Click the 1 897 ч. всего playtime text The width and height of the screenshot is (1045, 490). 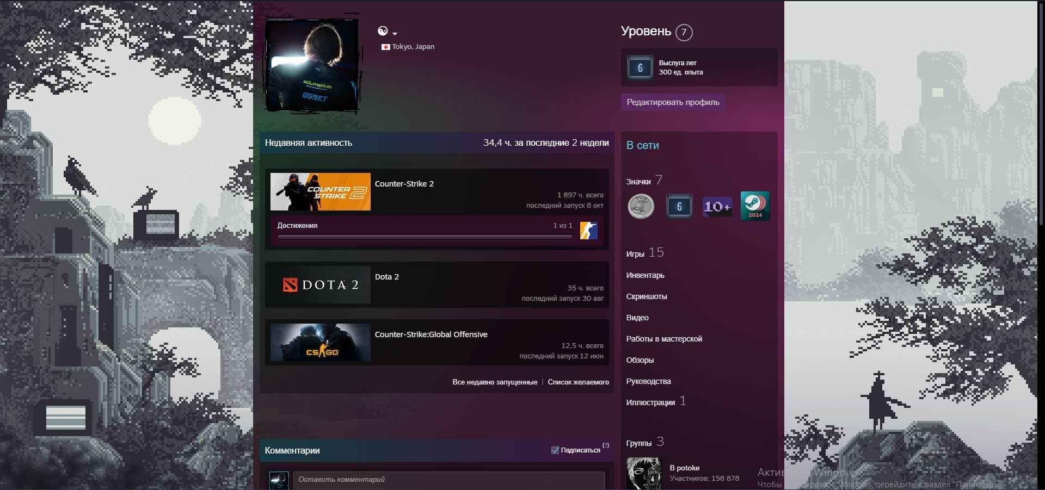(580, 195)
